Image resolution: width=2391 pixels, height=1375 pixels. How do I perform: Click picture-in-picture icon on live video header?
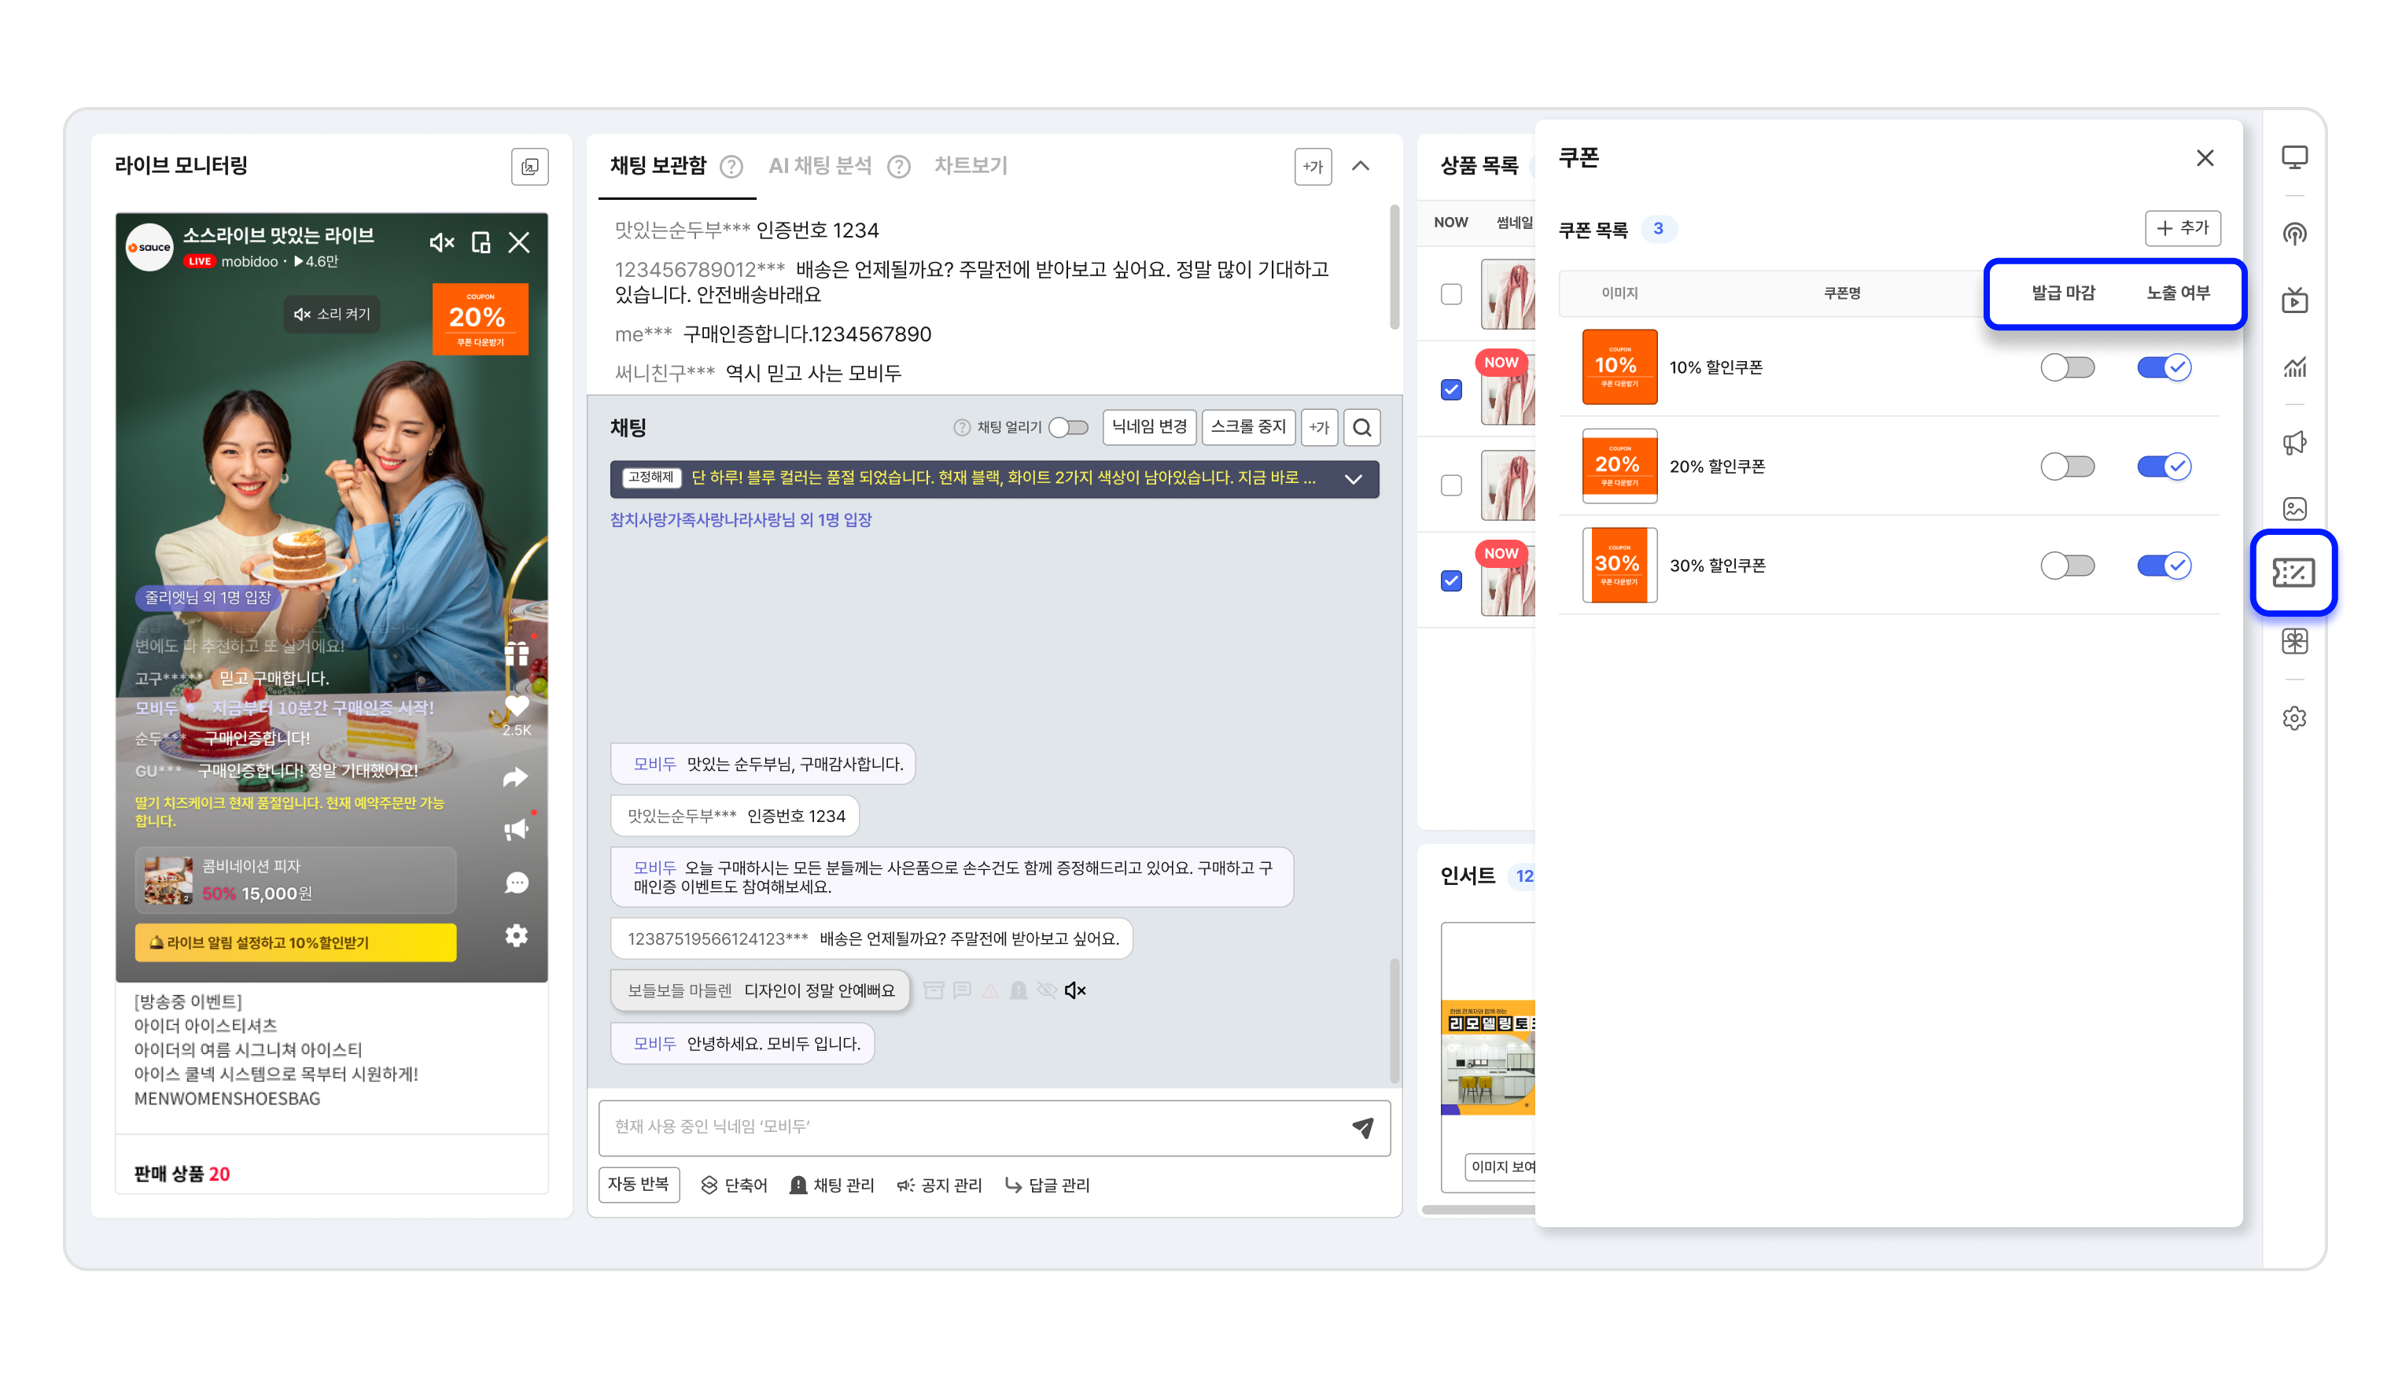point(481,243)
